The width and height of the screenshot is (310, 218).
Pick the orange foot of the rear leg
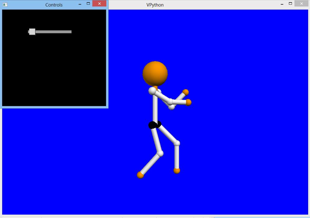click(140, 175)
